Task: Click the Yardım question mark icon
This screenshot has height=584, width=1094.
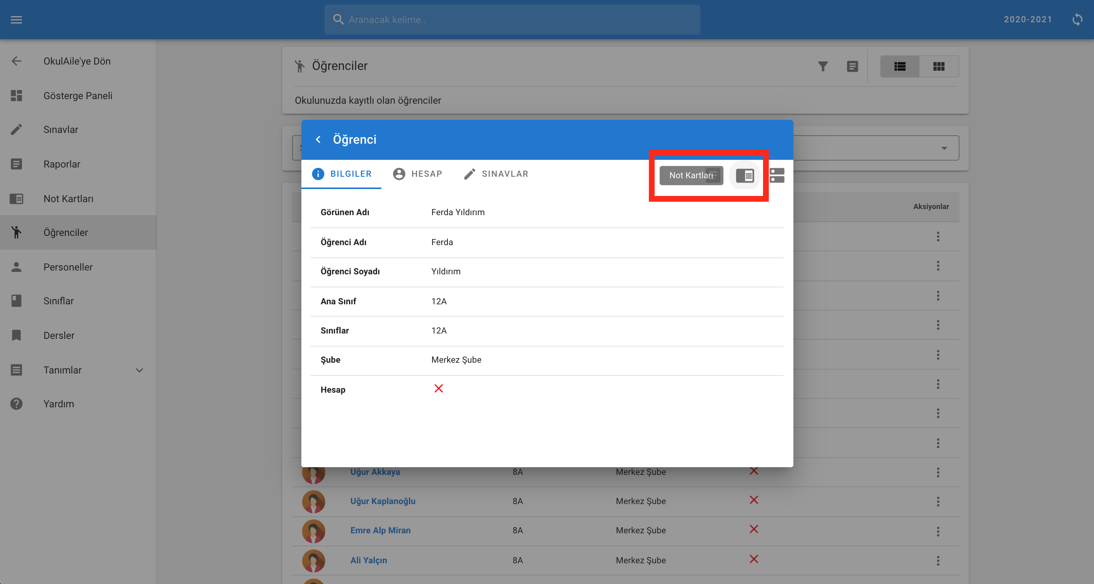Action: 16,404
